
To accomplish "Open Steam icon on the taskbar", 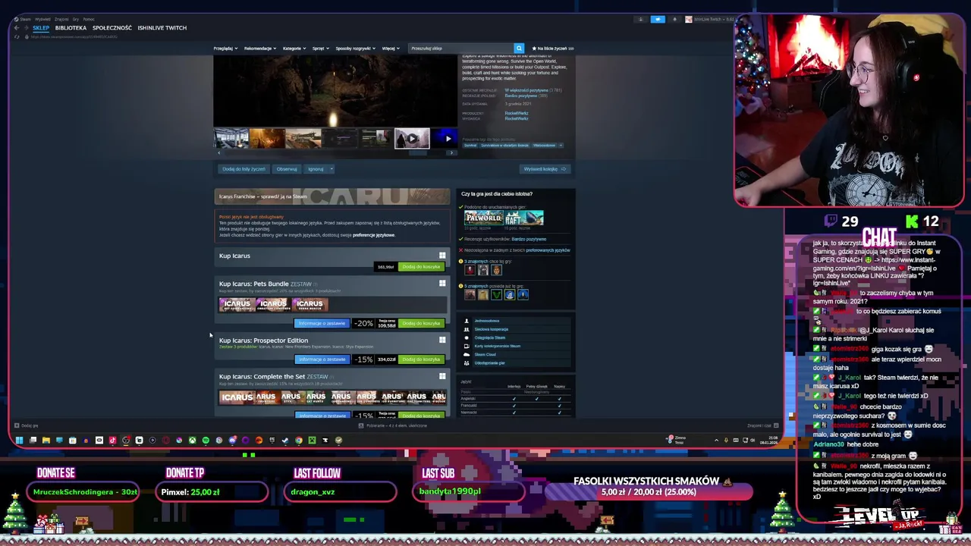I will tap(285, 440).
